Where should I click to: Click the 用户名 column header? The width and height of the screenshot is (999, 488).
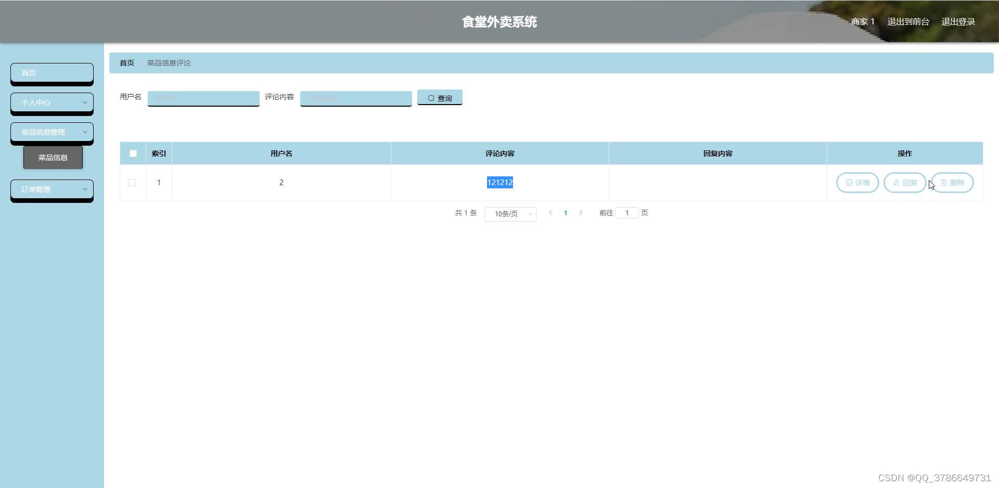(x=281, y=153)
